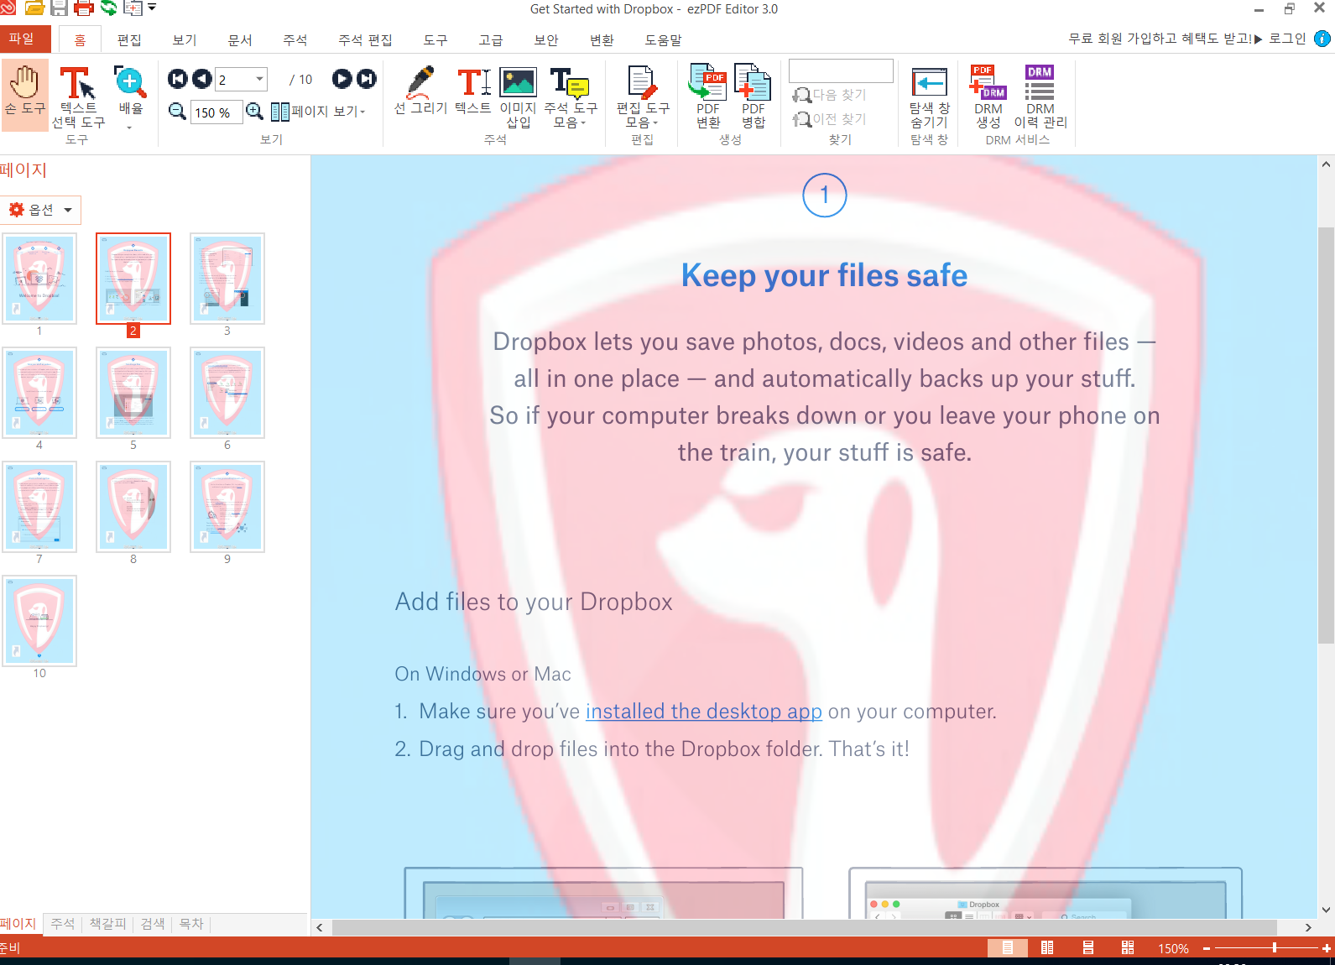Switch to the 보안 (Security) tab

pos(546,39)
